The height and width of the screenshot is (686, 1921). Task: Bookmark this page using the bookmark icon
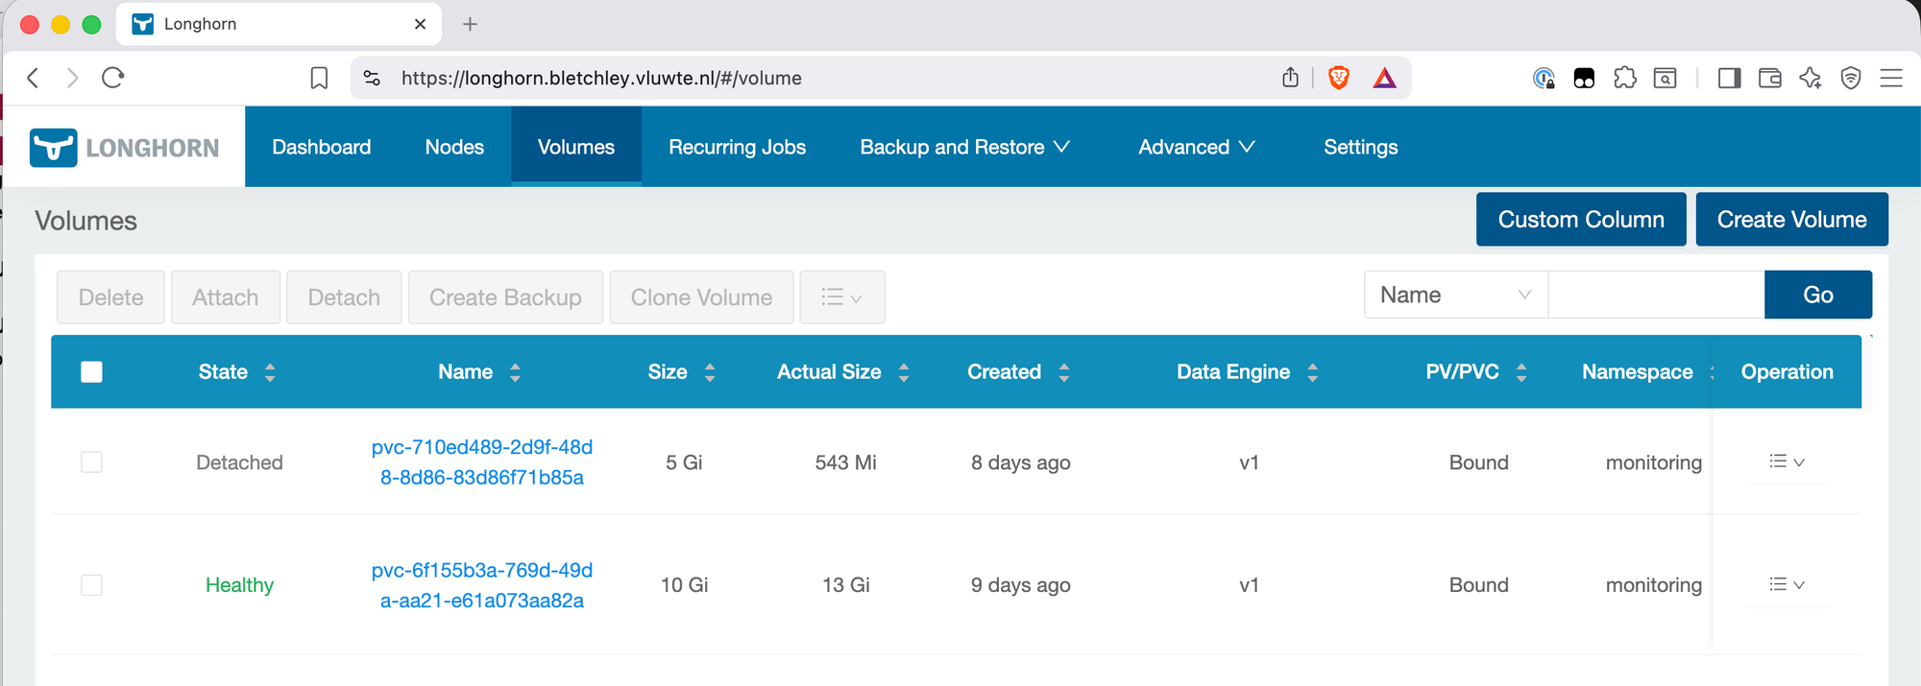319,78
